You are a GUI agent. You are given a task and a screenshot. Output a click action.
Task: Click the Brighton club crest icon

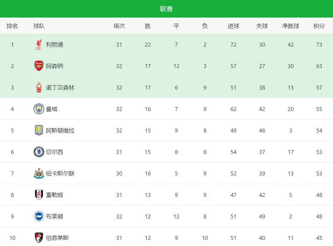39,217
